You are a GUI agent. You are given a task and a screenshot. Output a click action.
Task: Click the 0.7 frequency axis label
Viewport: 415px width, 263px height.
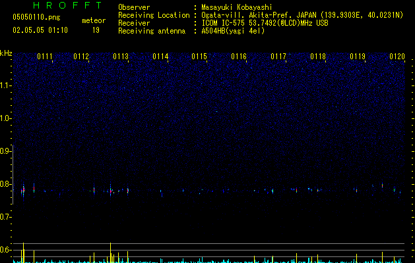tap(5, 217)
